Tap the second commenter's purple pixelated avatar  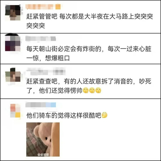point(13,43)
